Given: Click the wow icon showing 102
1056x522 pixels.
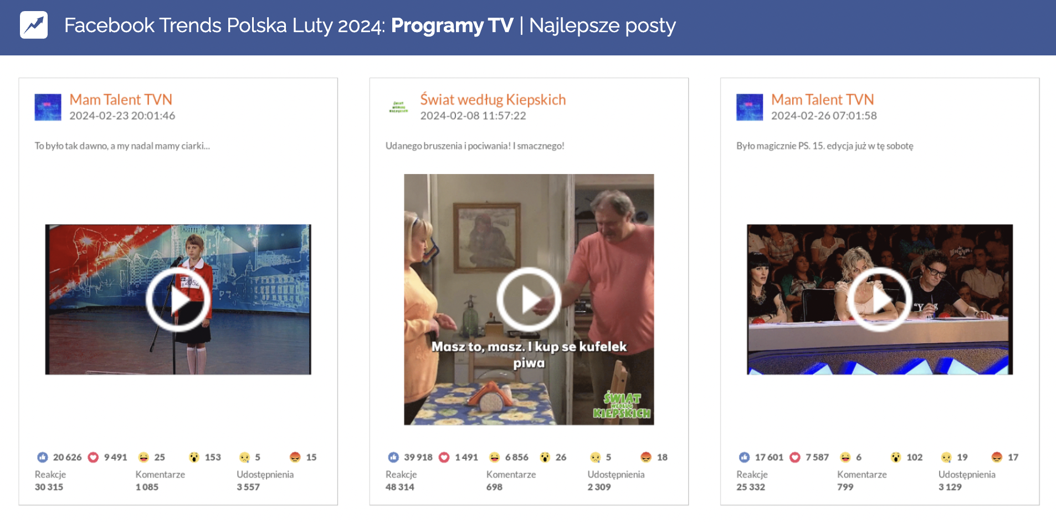Looking at the screenshot, I should click(x=896, y=457).
